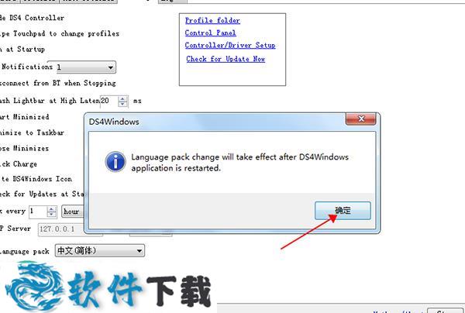465x313 pixels.
Task: Decrease the lightbar latency value using the down arrow
Action: (x=122, y=104)
